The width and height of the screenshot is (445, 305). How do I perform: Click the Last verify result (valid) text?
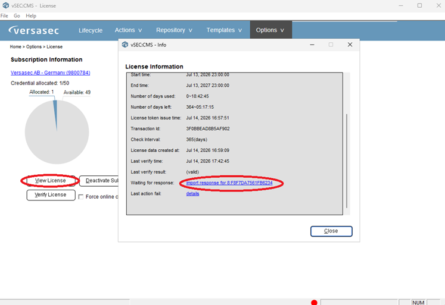coord(192,172)
